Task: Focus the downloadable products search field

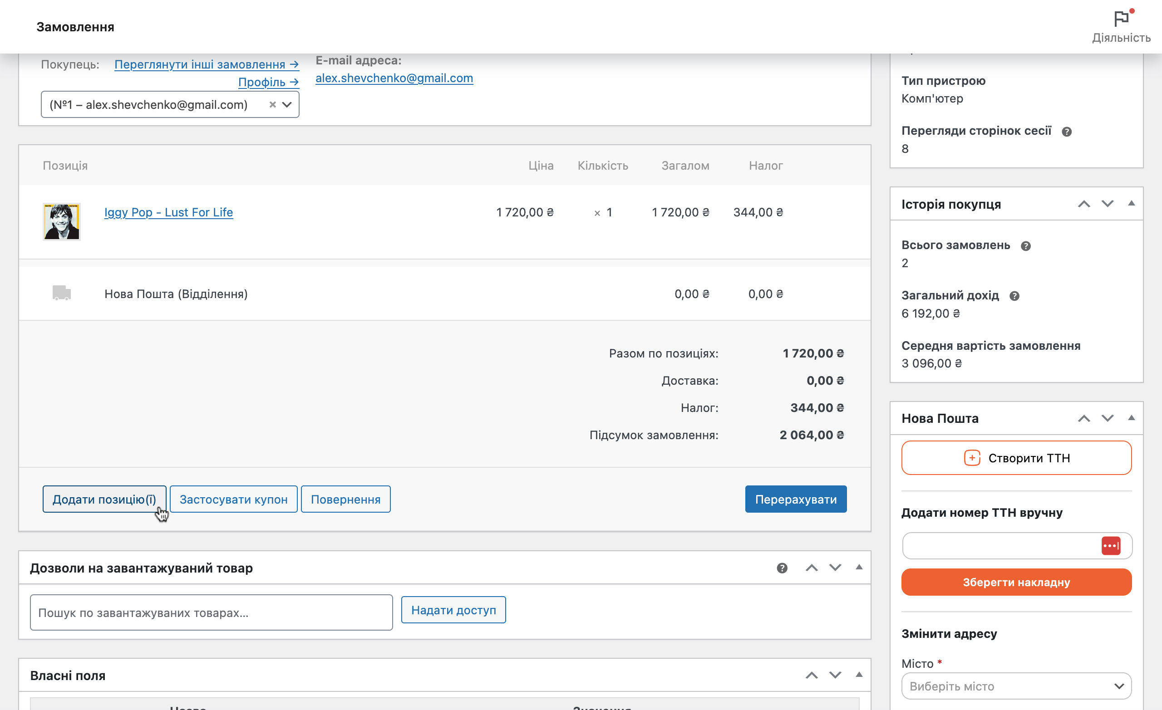Action: [x=211, y=612]
